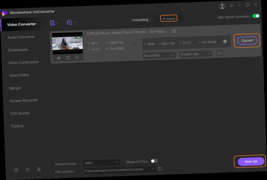The width and height of the screenshot is (267, 180).
Task: Open output settings gear icon
Action: click(225, 41)
